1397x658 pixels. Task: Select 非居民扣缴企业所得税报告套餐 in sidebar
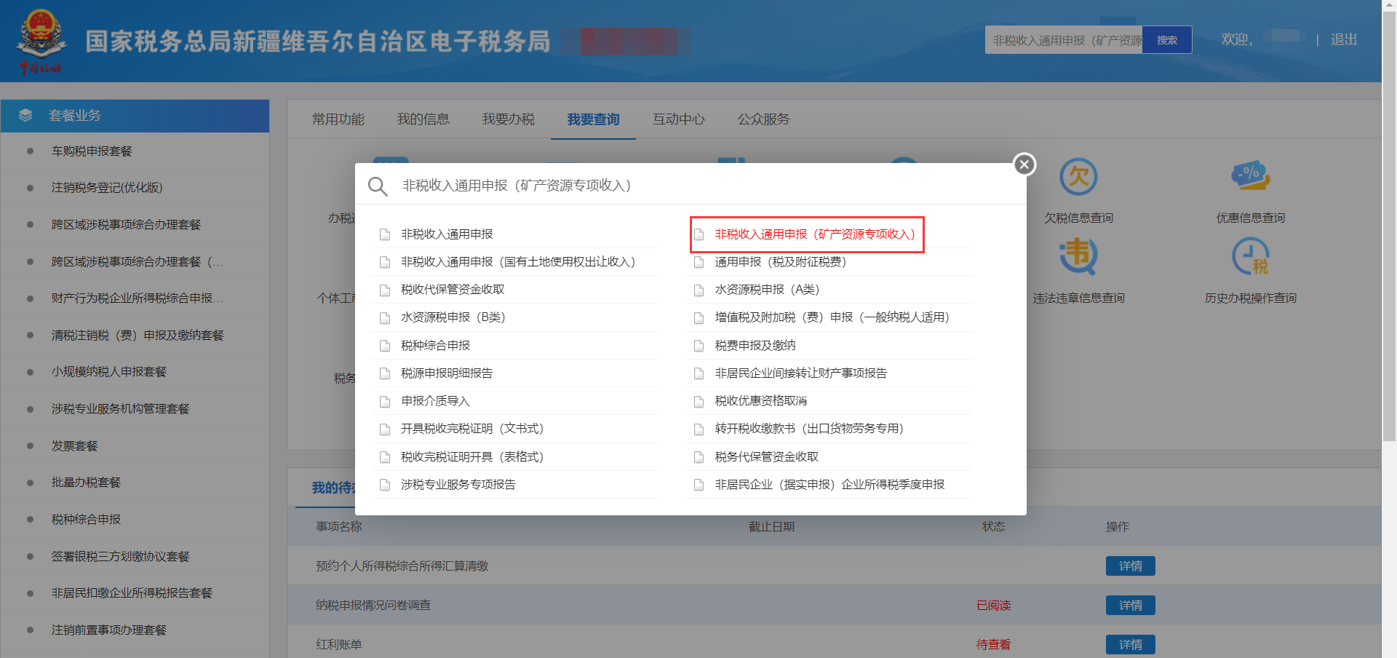pos(132,593)
